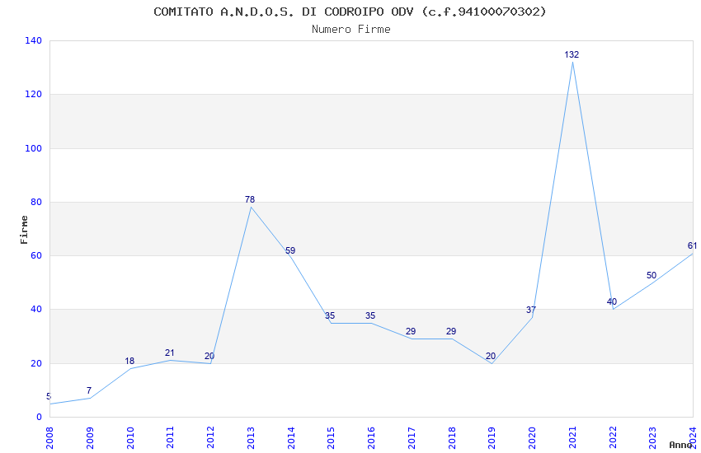The width and height of the screenshot is (701, 453).
Task: Click the x-axis year 2013
Action: point(251,437)
